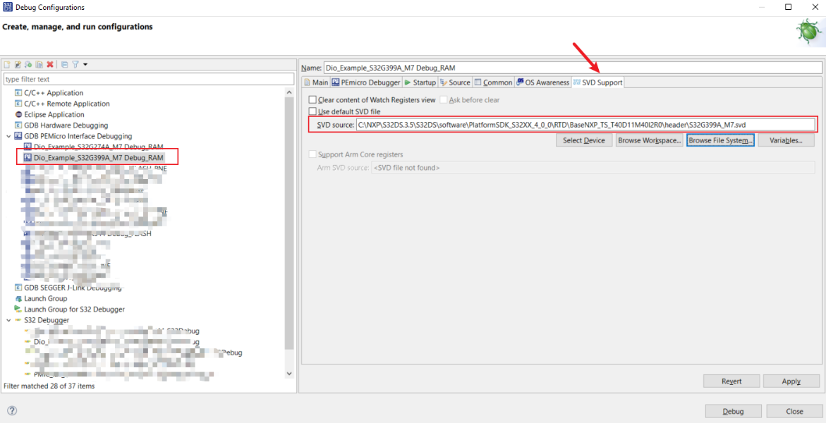Click Launch Group for S32 Debugger icon
The height and width of the screenshot is (423, 826).
click(x=19, y=309)
